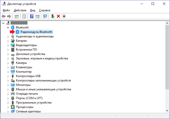170x119 pixels.
Task: Maximize the Device Manager window
Action: (x=153, y=4)
